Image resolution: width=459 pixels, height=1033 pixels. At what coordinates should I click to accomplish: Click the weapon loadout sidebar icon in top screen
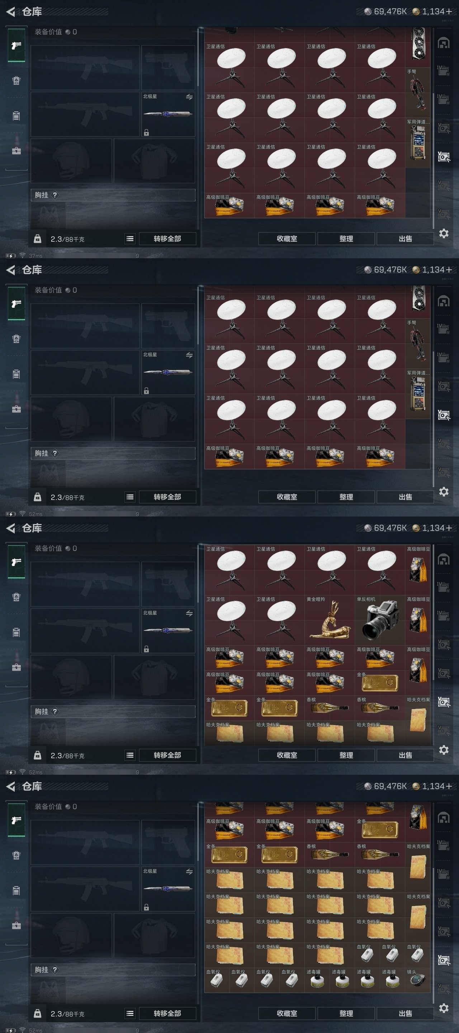(x=16, y=45)
